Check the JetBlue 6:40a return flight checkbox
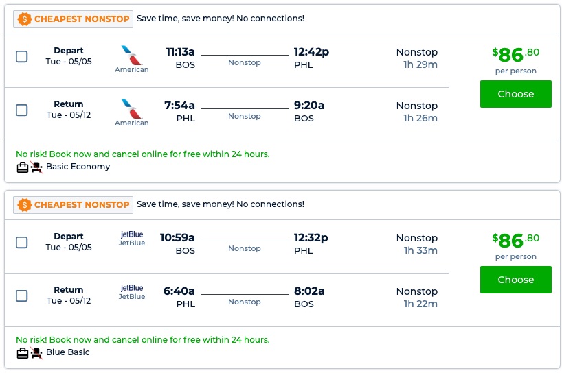Screen dimensions: 562x373 pyautogui.click(x=22, y=296)
